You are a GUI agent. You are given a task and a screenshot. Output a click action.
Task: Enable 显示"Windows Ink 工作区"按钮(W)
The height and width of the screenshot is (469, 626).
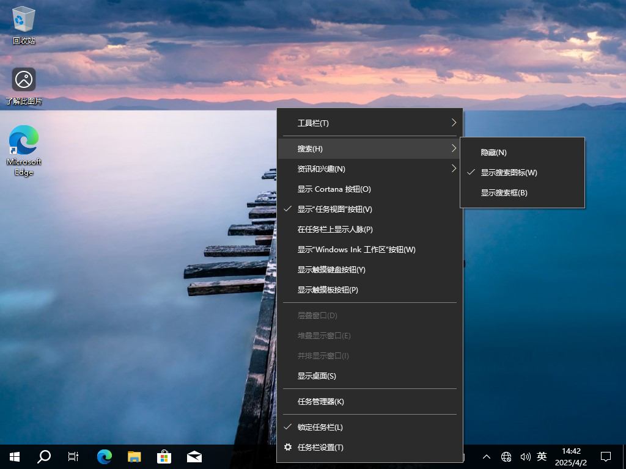pos(370,249)
